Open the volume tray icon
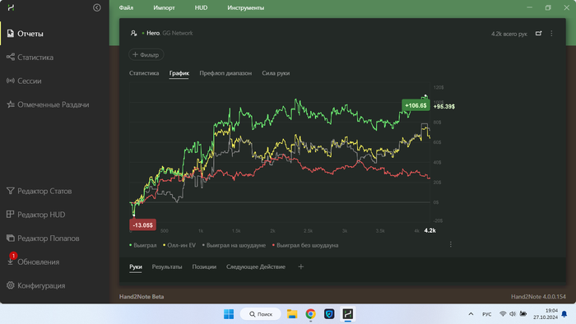Screen dimensions: 576x324 [x=513, y=314]
